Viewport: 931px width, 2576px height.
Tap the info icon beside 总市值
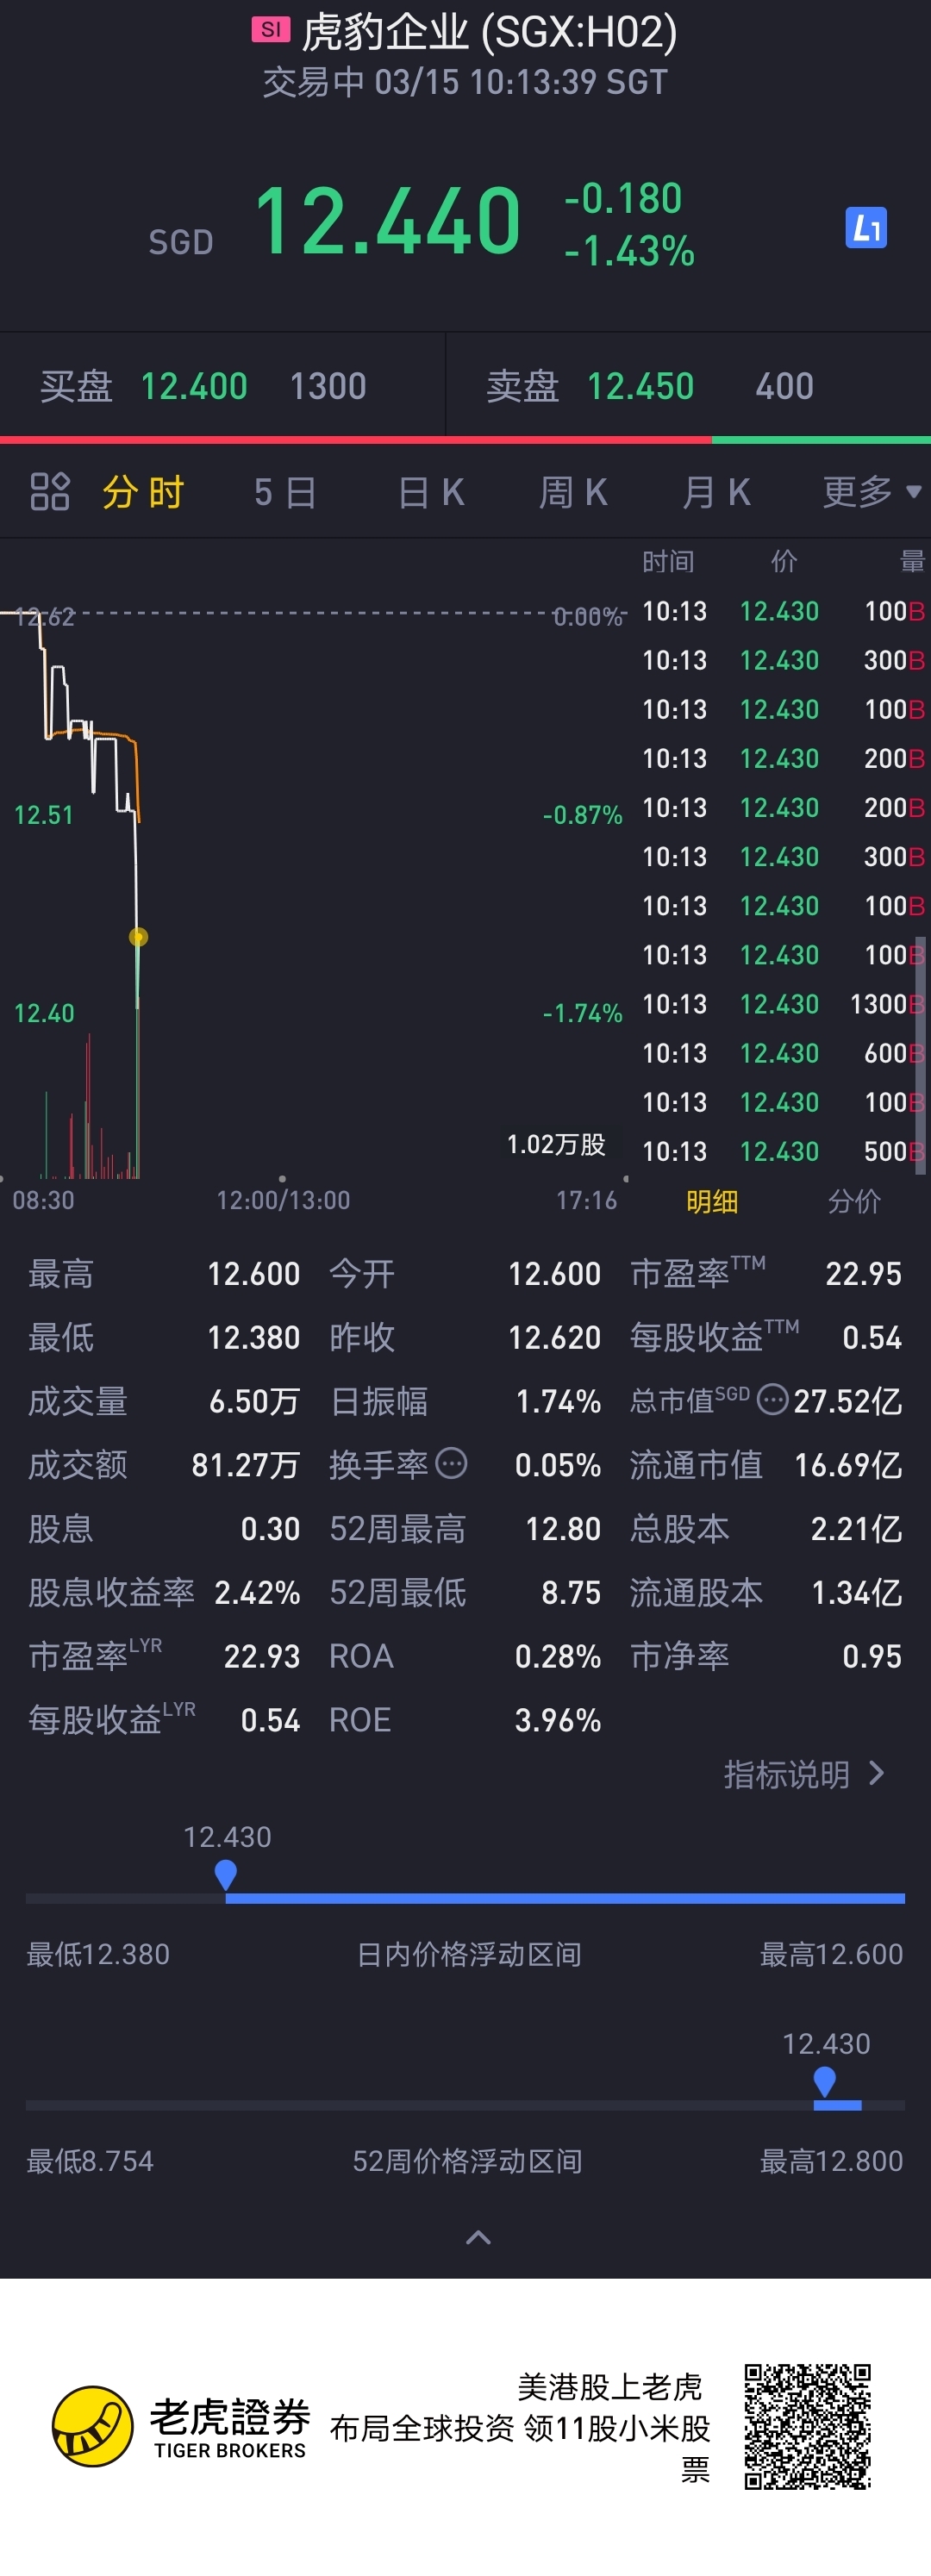tap(772, 1400)
